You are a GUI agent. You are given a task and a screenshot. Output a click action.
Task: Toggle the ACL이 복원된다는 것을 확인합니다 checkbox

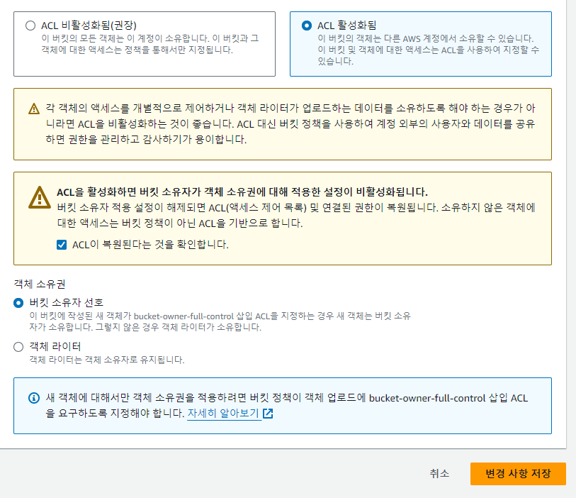[62, 245]
